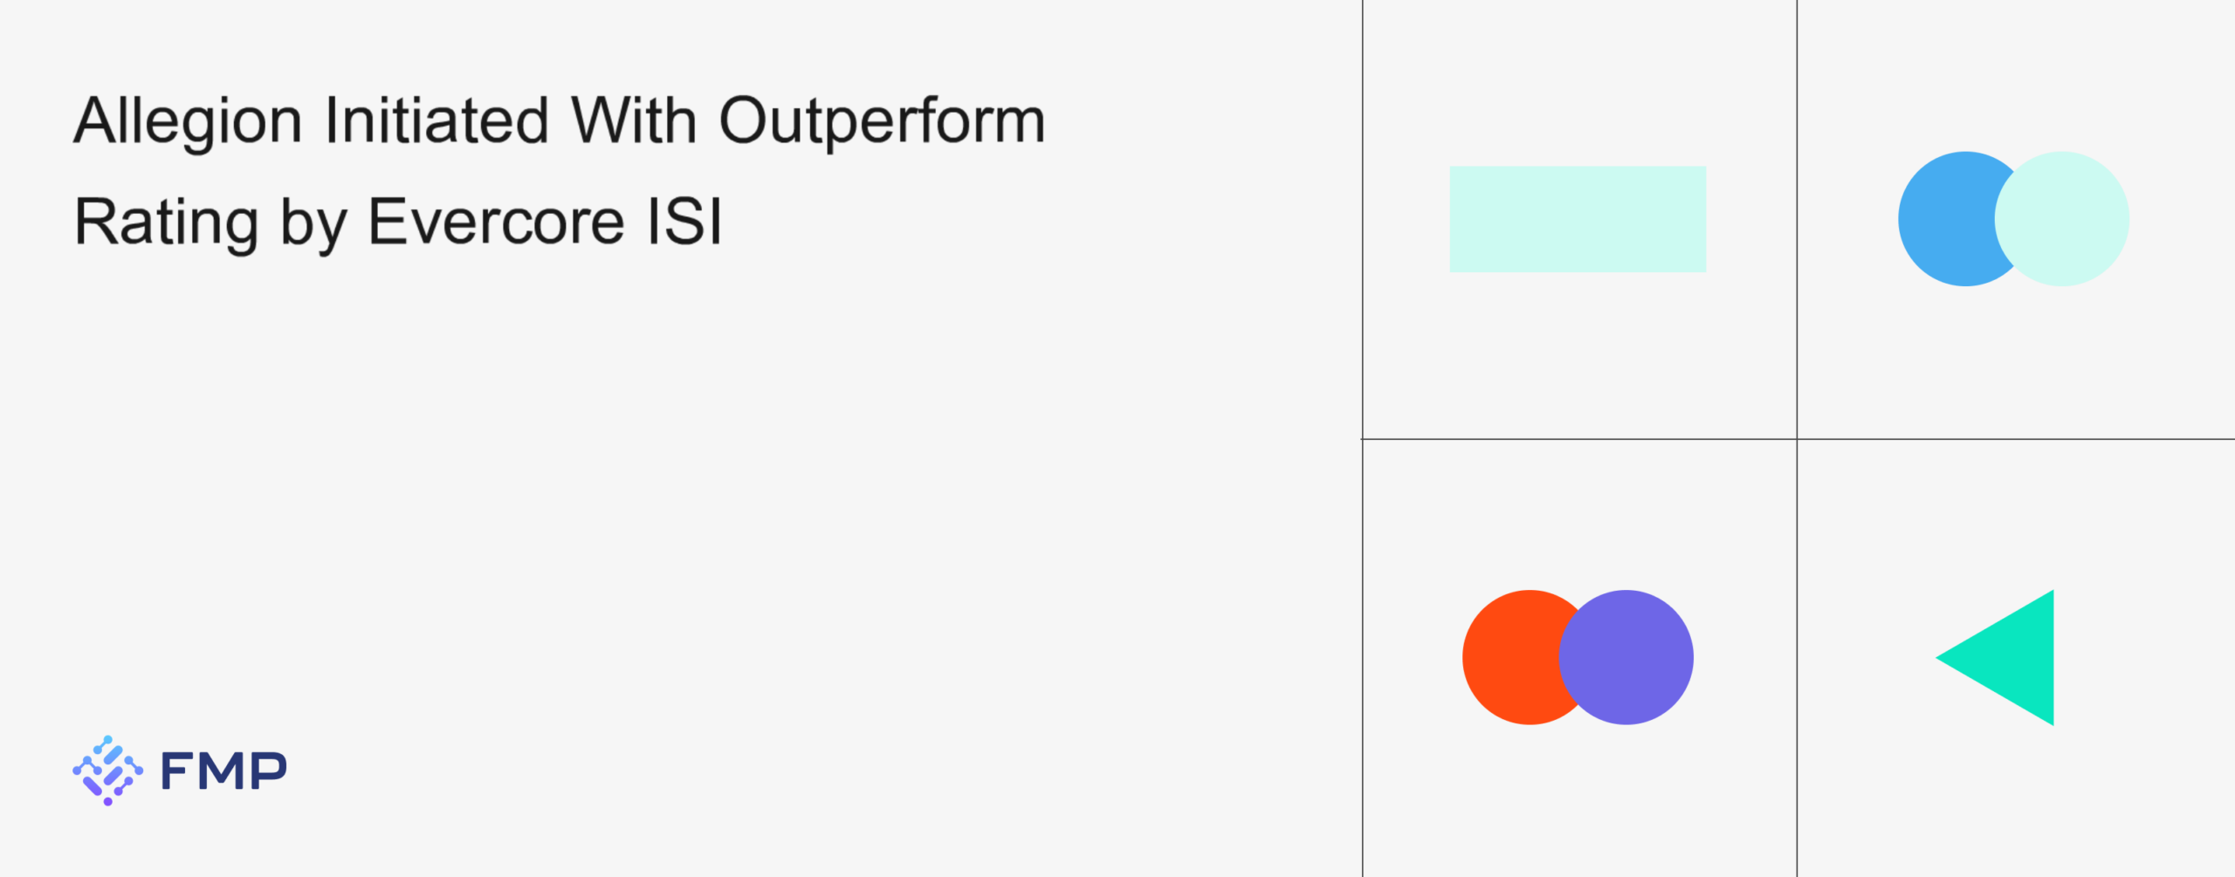The image size is (2235, 877).
Task: Click the FMP diamond-shaped logo icon
Action: pos(107,771)
